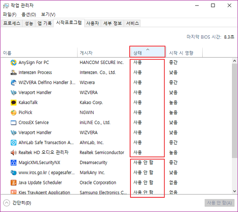Click the NGWIN publisher cell
Screen dimensions: 238x212
point(87,112)
